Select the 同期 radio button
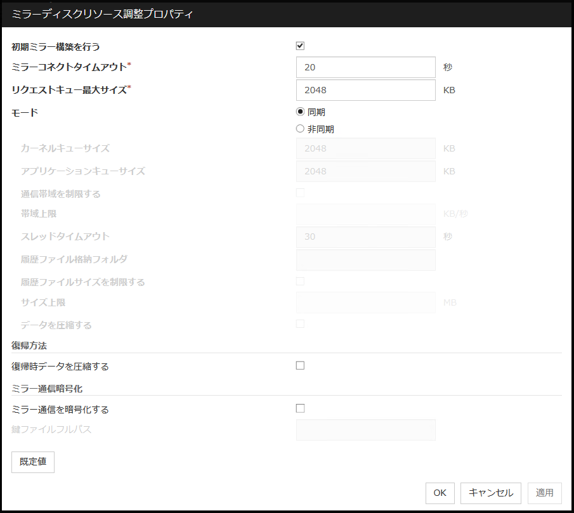This screenshot has width=574, height=513. [301, 112]
